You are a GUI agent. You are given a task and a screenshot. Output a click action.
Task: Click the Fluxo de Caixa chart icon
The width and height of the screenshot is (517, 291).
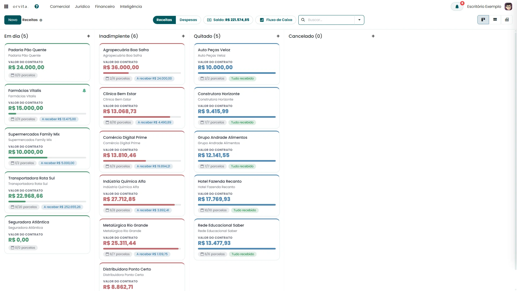pos(262,20)
